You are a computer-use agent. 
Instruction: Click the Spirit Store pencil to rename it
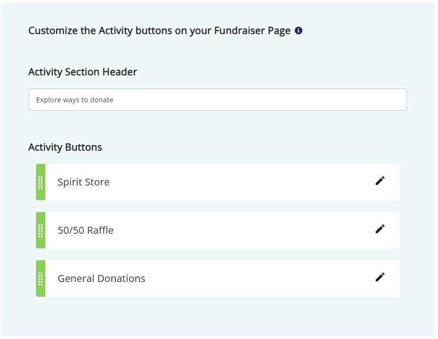380,181
